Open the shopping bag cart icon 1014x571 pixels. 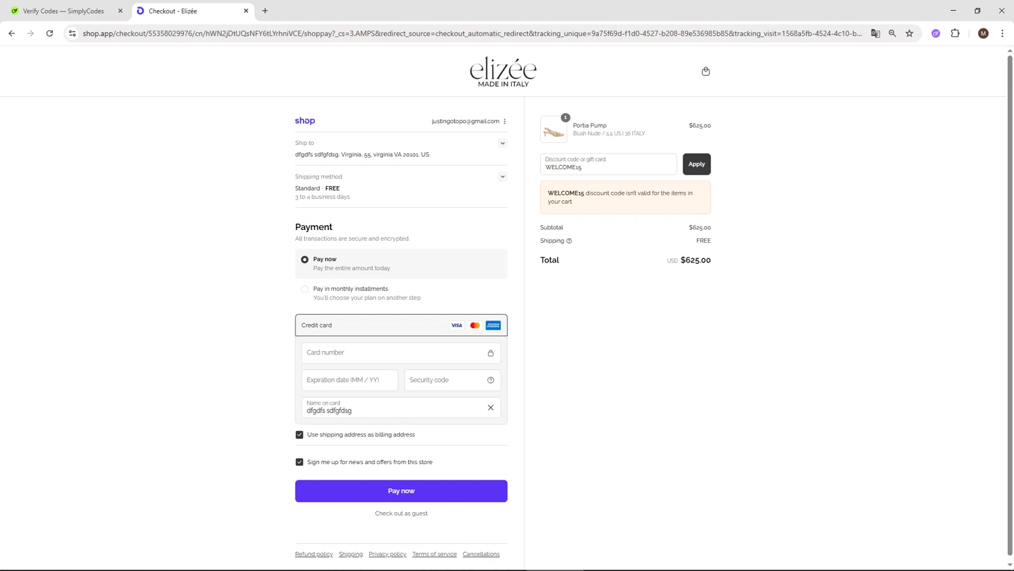point(706,71)
